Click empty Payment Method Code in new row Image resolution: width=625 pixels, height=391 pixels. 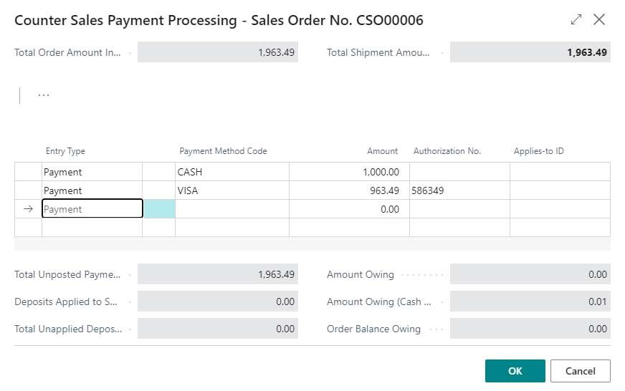tap(232, 209)
